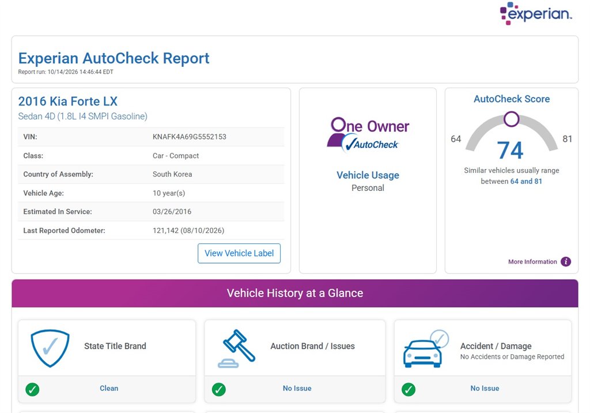Image resolution: width=590 pixels, height=413 pixels.
Task: Open the More Information link
Action: coord(532,261)
